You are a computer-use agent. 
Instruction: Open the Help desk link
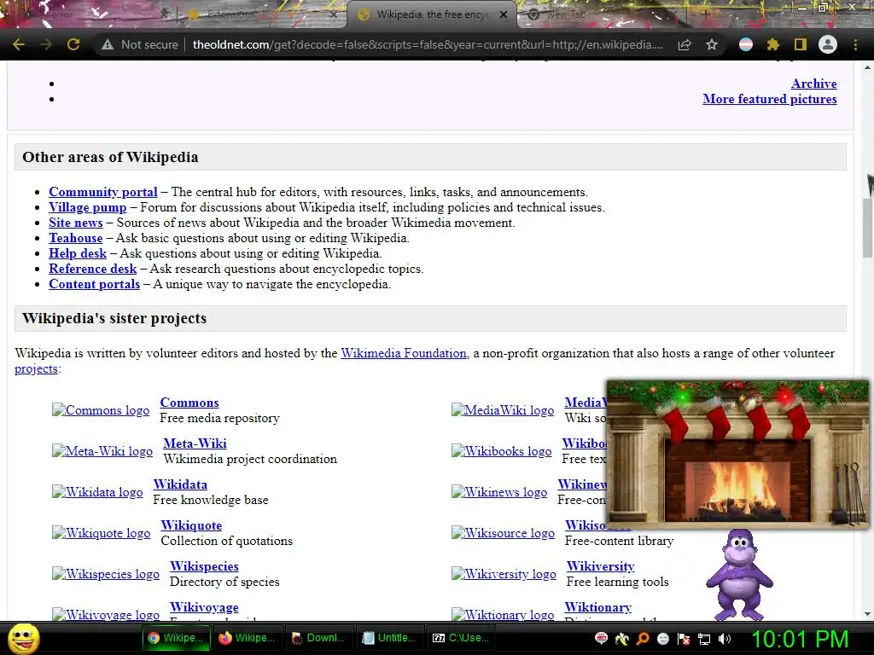[78, 253]
